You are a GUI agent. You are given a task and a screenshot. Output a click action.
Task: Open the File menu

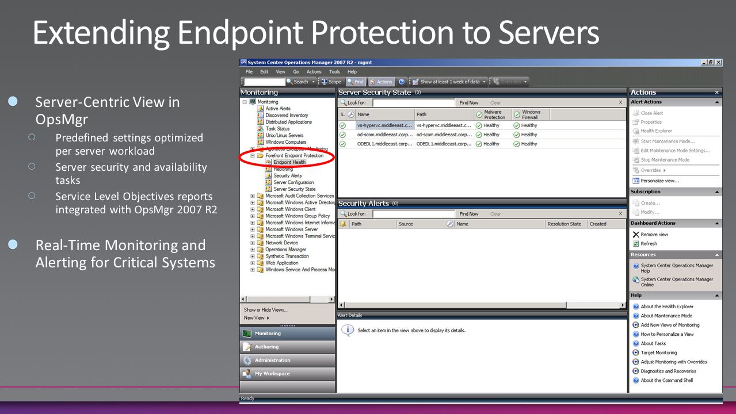click(x=249, y=72)
